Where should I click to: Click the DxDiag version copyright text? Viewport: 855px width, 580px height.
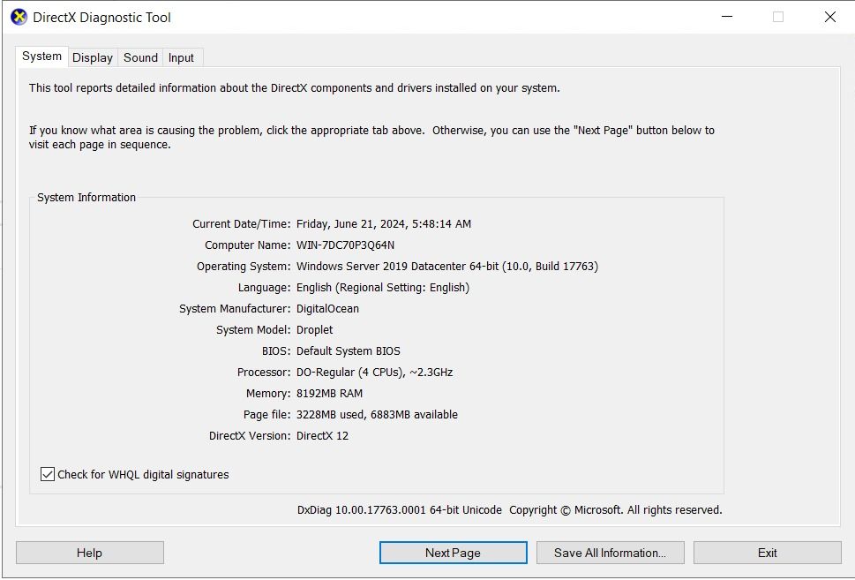[x=509, y=510]
